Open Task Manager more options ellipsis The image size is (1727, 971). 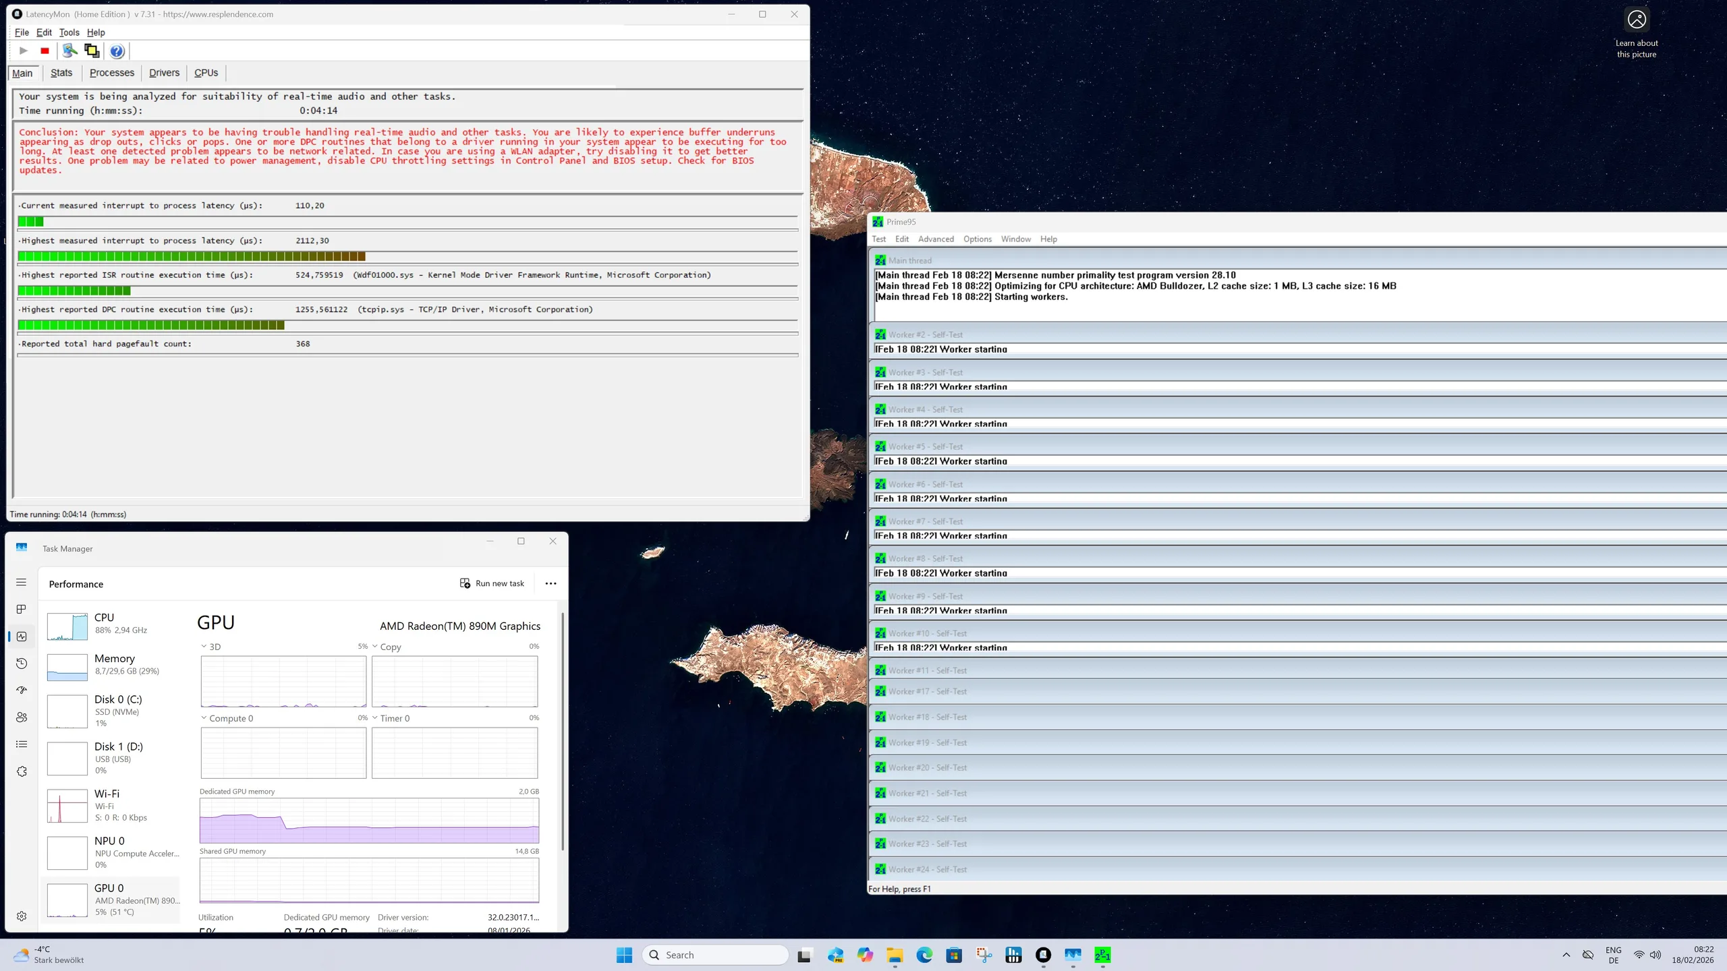pos(550,583)
